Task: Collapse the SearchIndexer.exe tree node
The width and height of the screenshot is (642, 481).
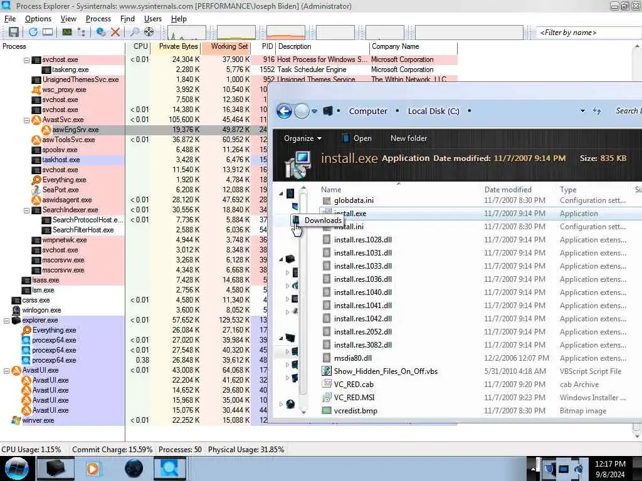Action: [26, 210]
